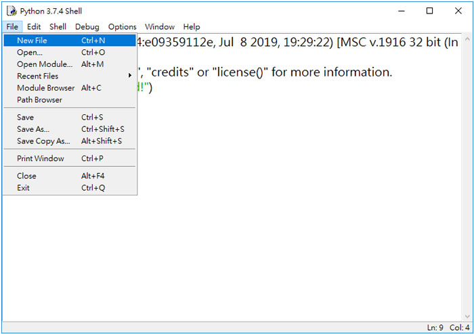The height and width of the screenshot is (334, 474).
Task: Close the Python Shell window
Action: tap(458, 11)
